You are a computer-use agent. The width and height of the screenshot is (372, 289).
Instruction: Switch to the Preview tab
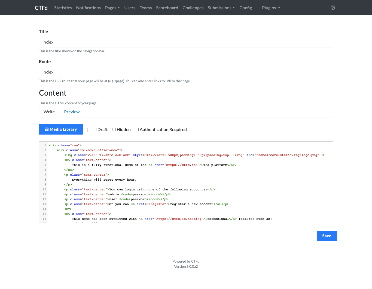[x=72, y=112]
